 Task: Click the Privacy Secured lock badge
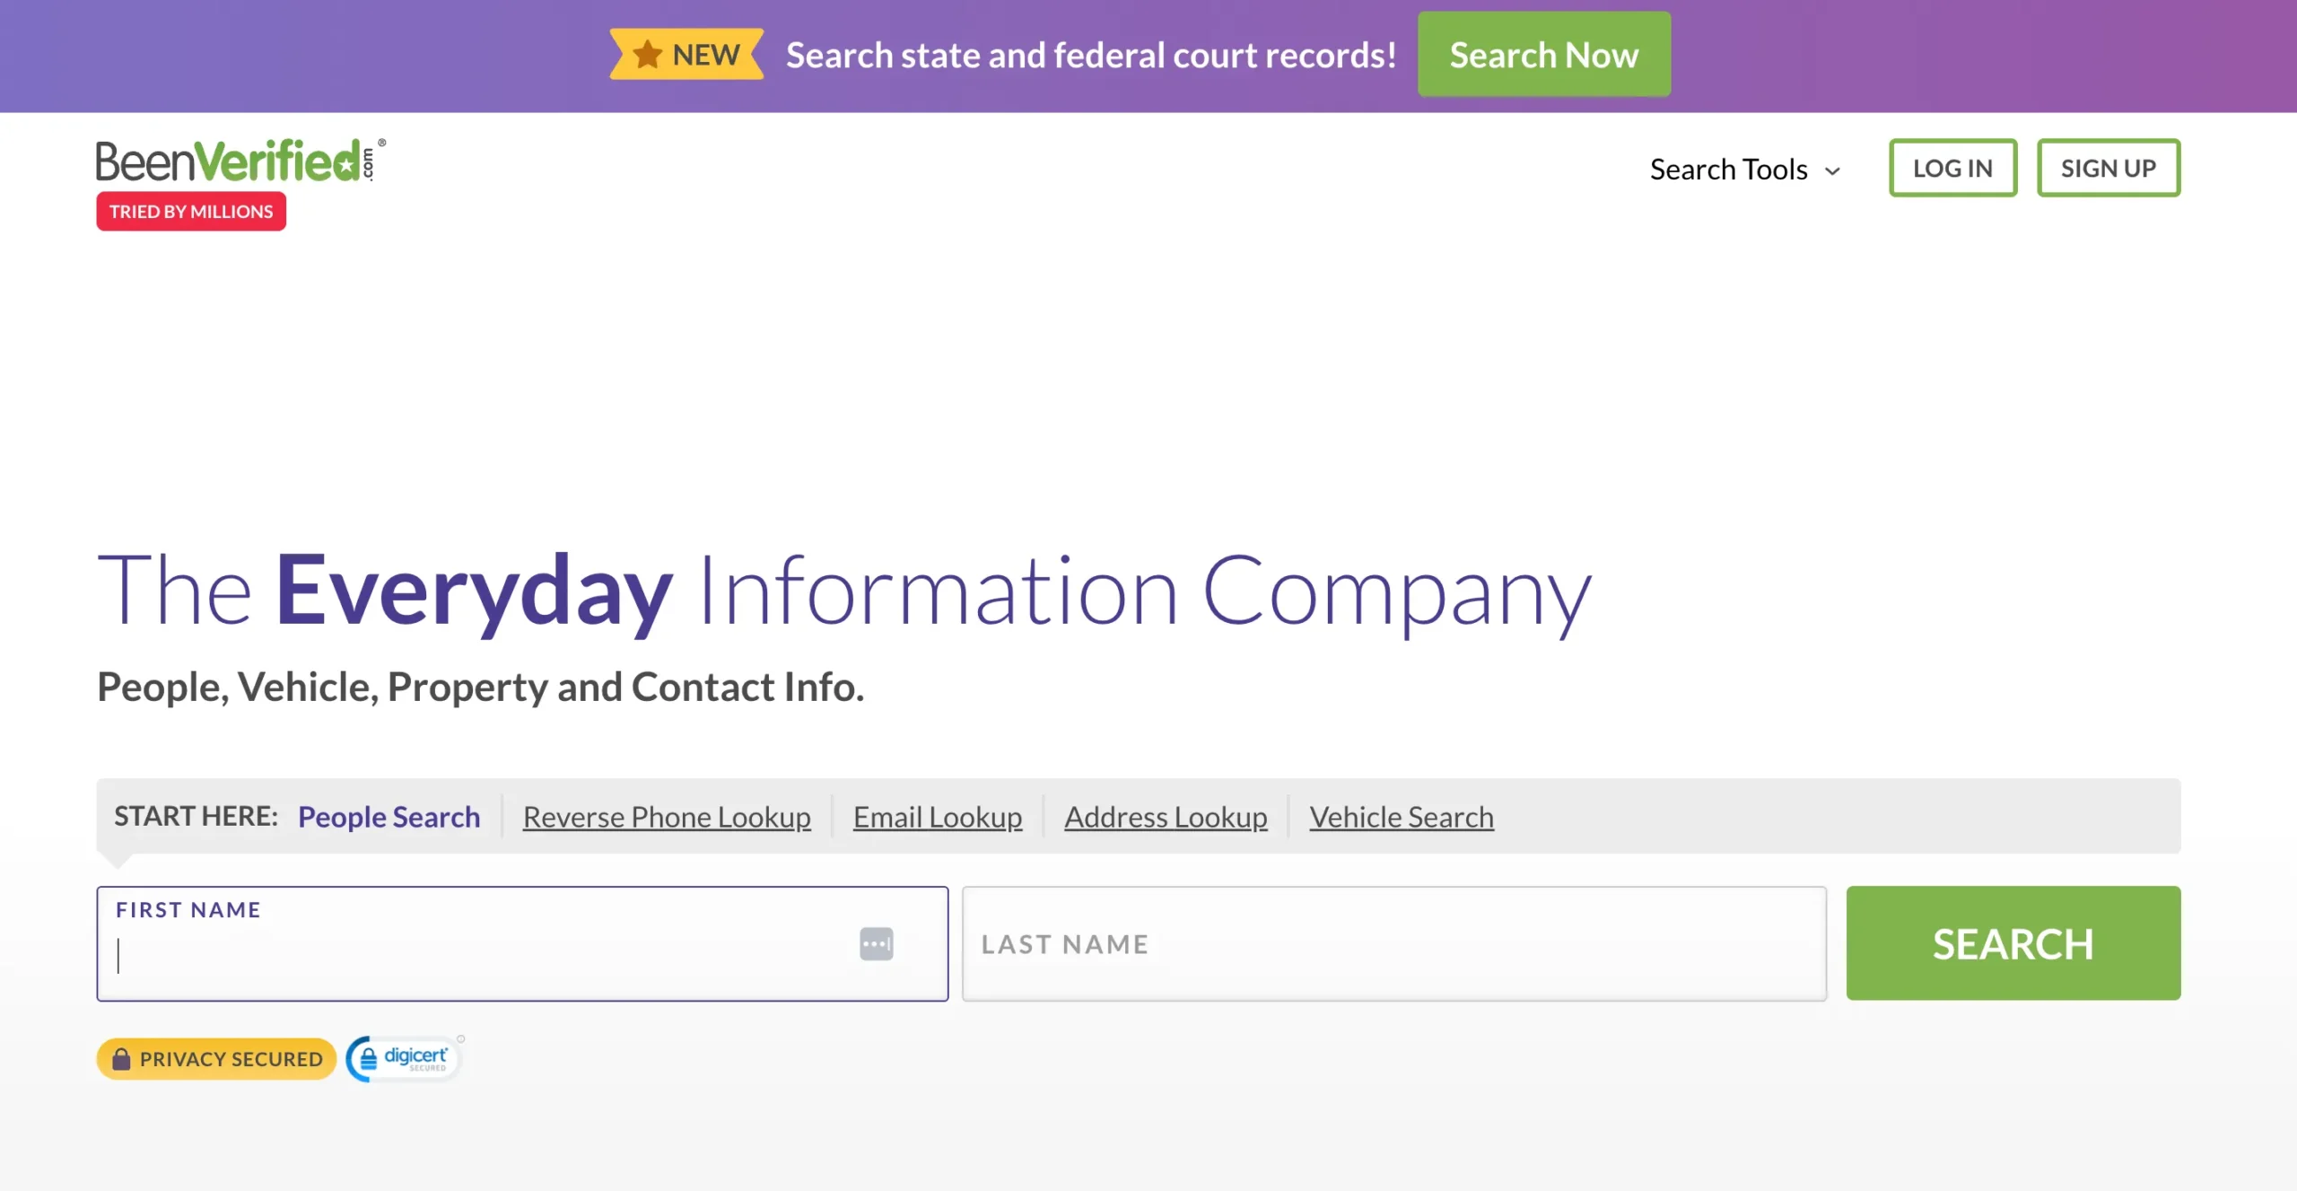click(216, 1059)
